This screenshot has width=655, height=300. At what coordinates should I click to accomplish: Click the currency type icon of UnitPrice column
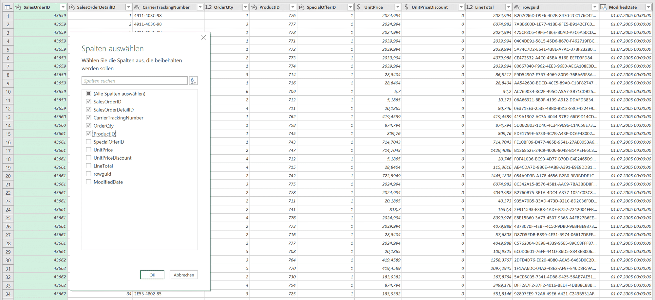pos(359,7)
